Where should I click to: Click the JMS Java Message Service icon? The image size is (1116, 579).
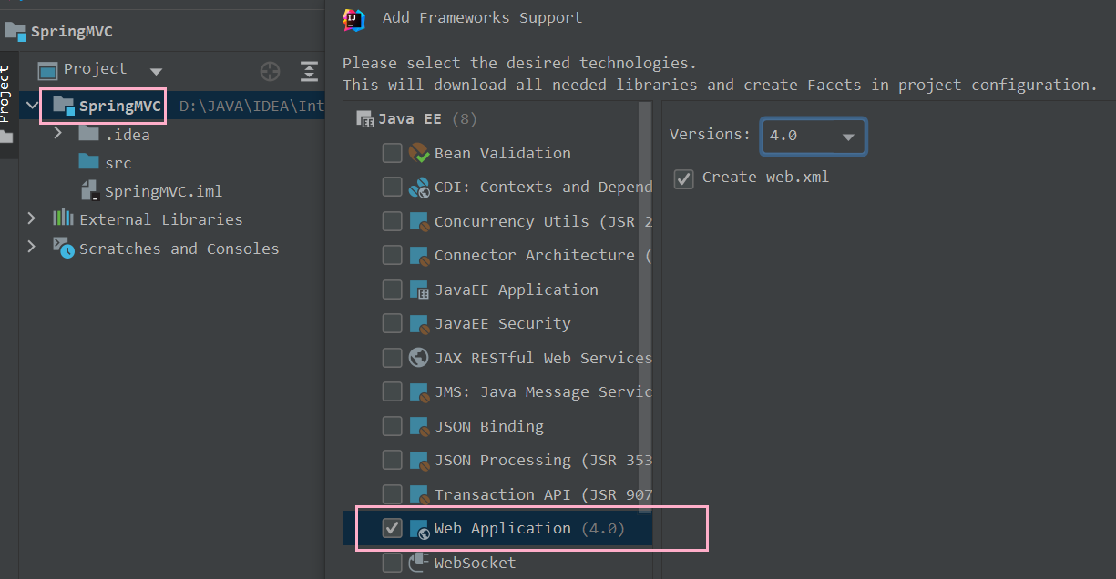(x=418, y=392)
